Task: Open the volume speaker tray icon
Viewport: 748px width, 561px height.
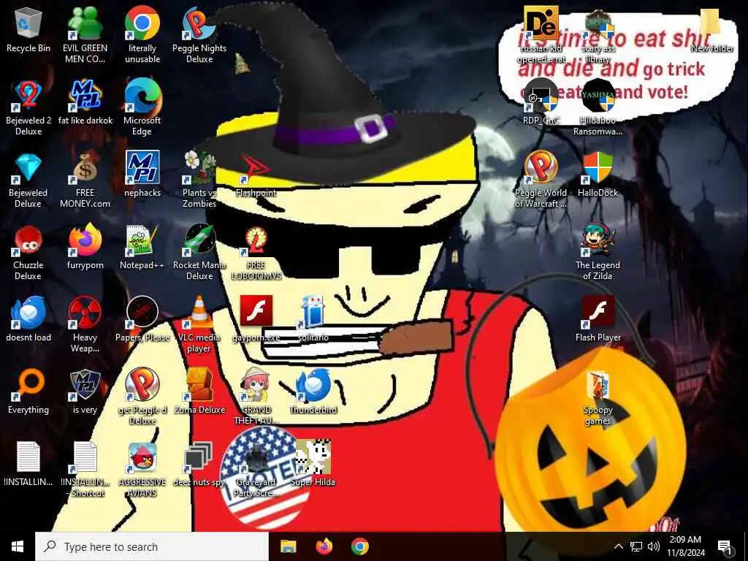Action: pos(654,546)
